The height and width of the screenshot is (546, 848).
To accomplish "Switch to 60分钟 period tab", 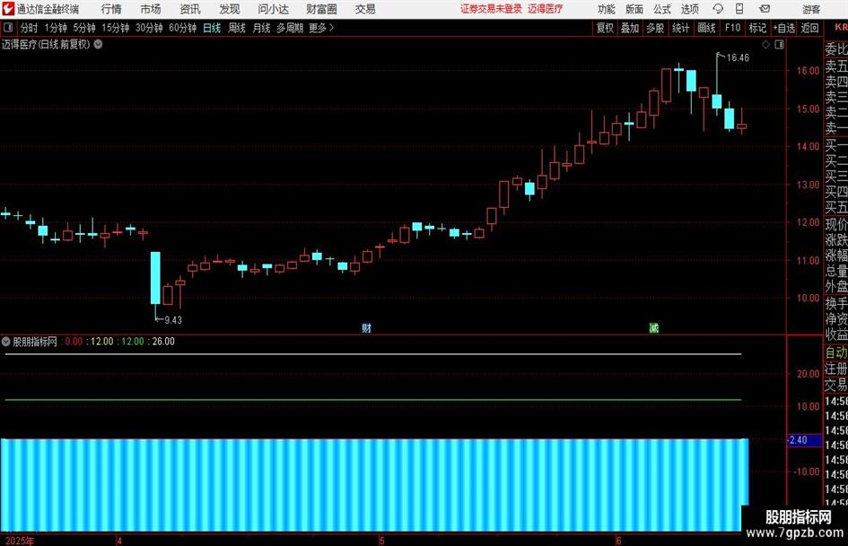I will tap(183, 28).
